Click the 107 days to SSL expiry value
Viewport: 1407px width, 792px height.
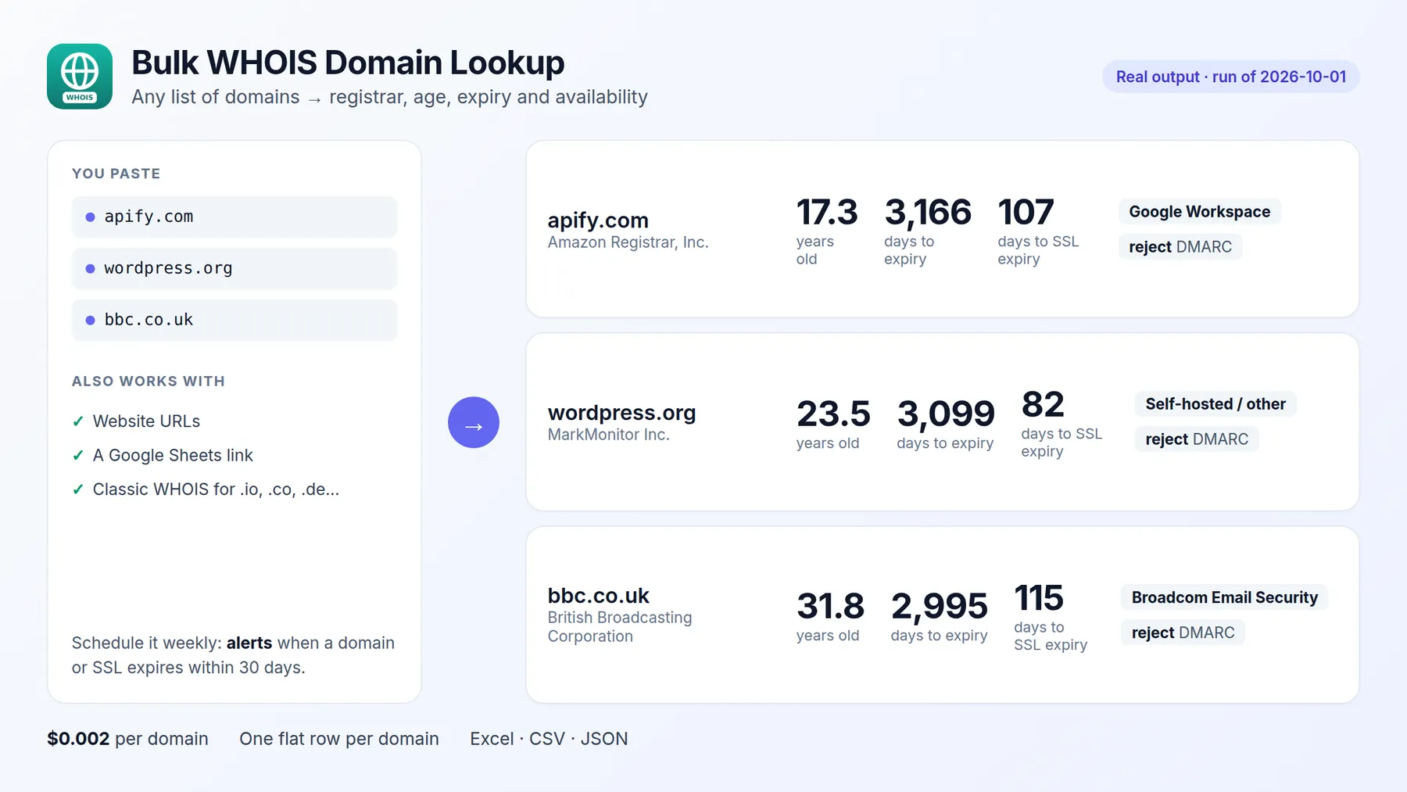[x=1026, y=213]
